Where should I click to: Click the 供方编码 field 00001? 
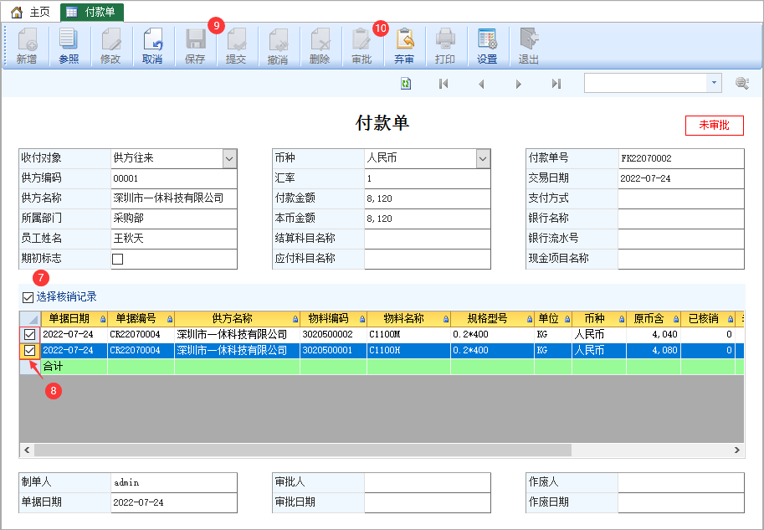coord(174,178)
